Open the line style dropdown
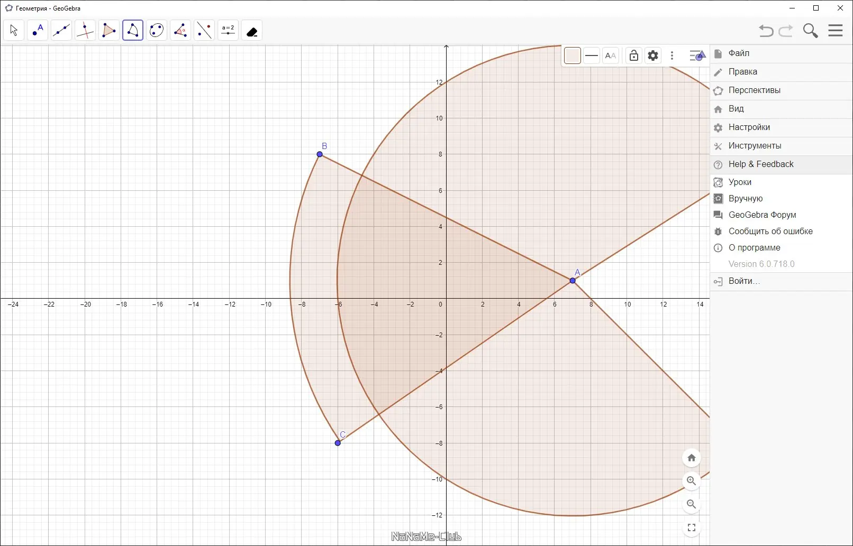The height and width of the screenshot is (546, 853). tap(592, 55)
